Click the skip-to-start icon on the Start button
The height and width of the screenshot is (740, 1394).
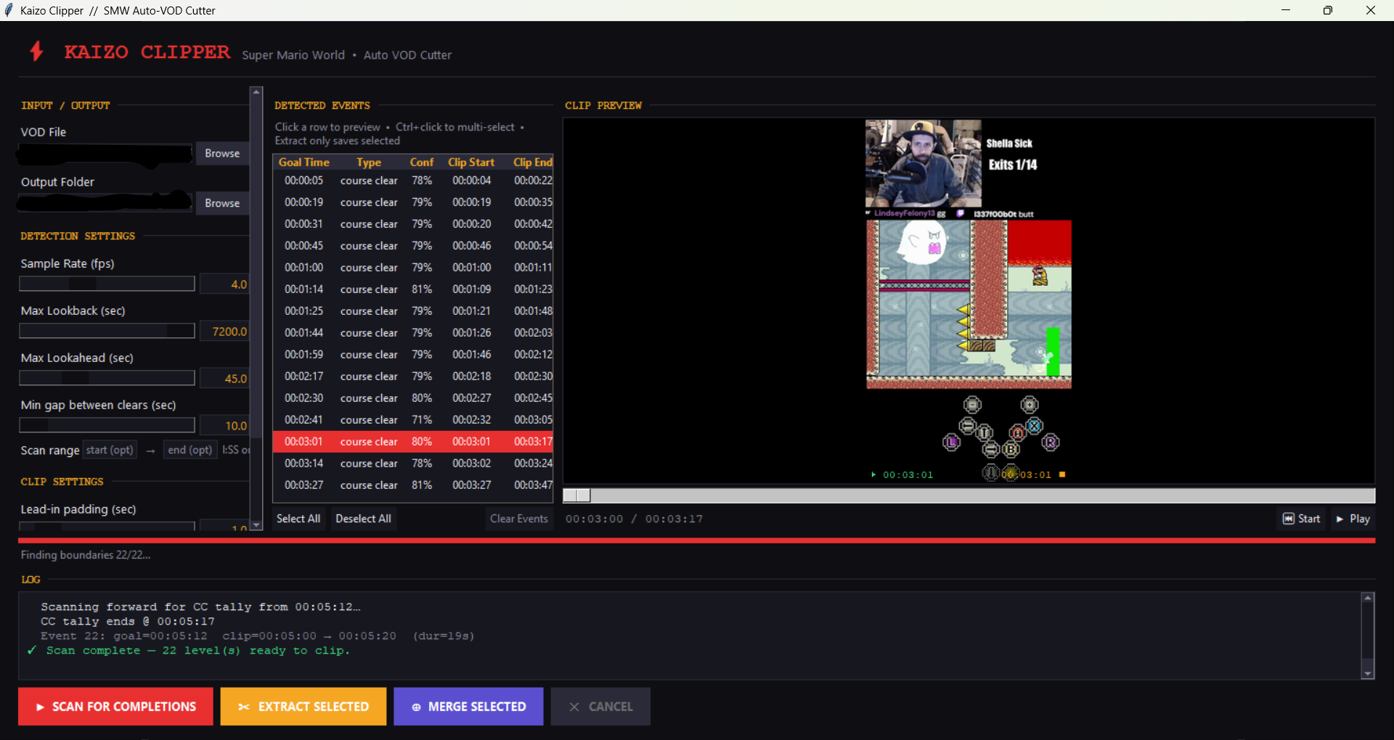(x=1288, y=518)
